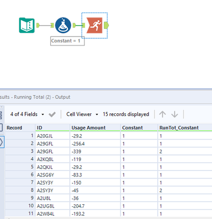The image size is (212, 219).
Task: Click the up arrow record navigation icon
Action: click(x=162, y=114)
